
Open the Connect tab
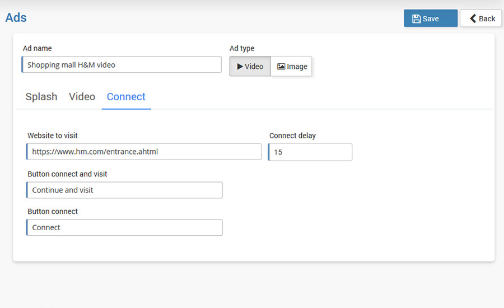[126, 97]
